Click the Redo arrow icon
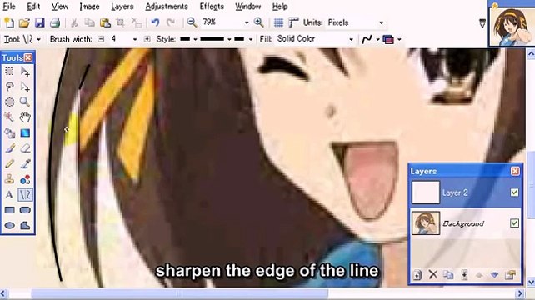535x300 pixels. [170, 22]
